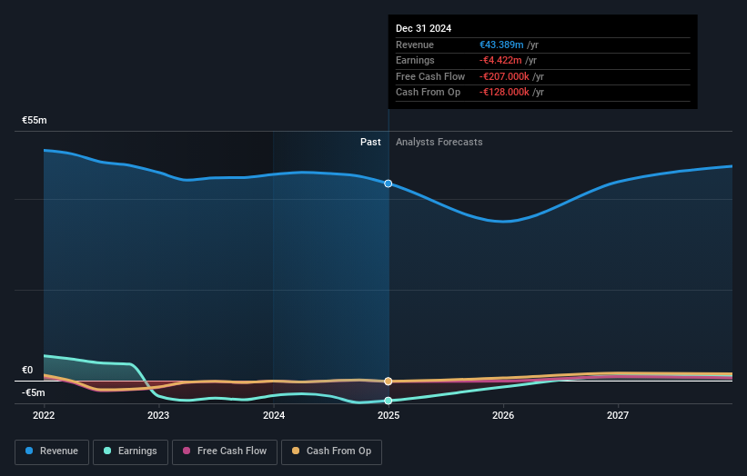Click the -€5m y-axis label
The width and height of the screenshot is (747, 476).
[x=34, y=392]
